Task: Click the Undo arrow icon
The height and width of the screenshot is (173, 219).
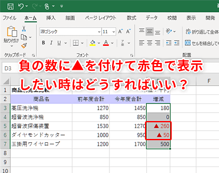Action: pos(21,6)
